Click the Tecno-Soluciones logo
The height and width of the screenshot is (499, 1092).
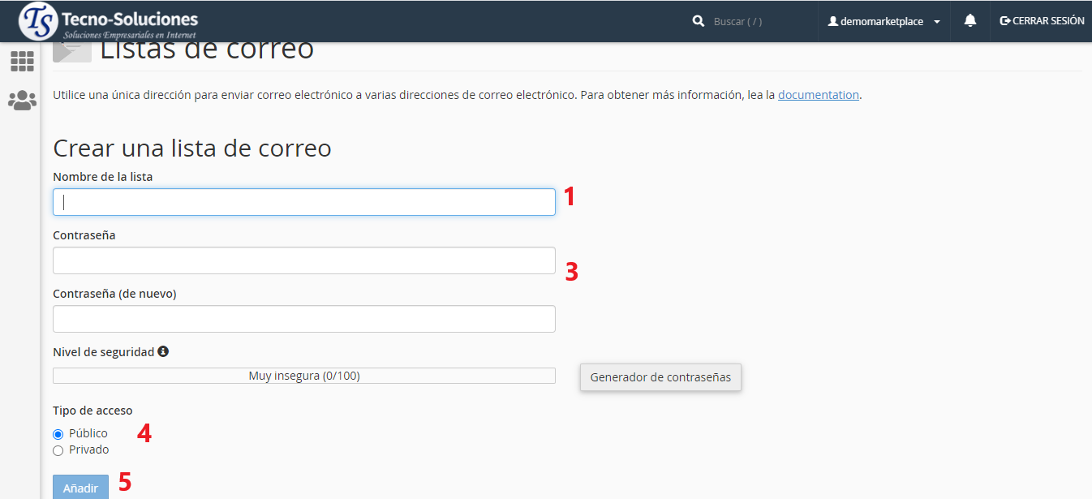pyautogui.click(x=109, y=22)
